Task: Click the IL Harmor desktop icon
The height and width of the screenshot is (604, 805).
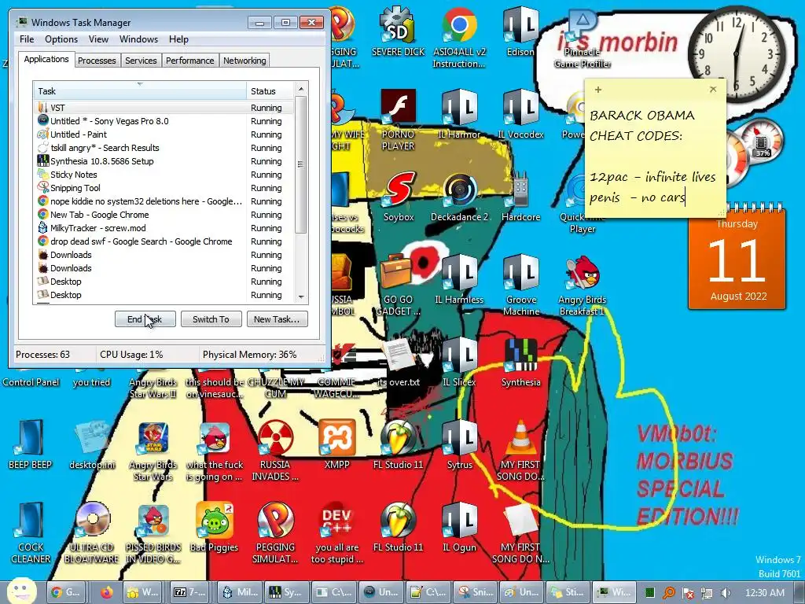Action: click(459, 114)
